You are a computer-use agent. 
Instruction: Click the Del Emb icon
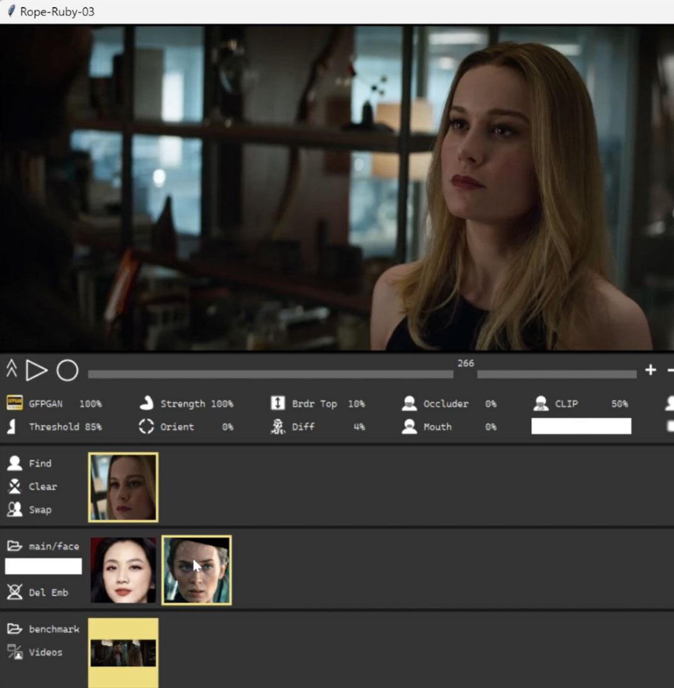(14, 592)
